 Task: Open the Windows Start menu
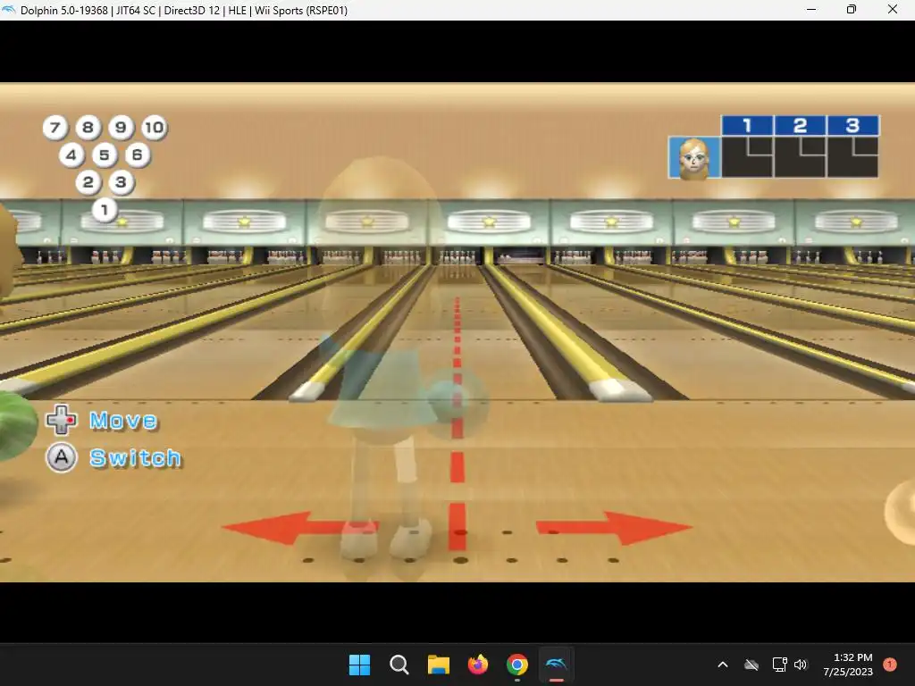tap(359, 665)
